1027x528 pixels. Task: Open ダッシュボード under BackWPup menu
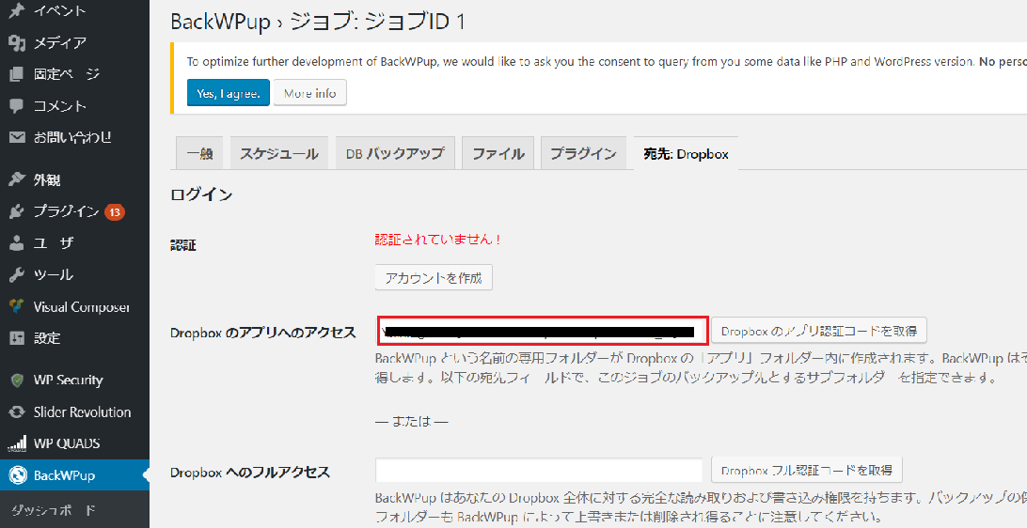point(66,511)
